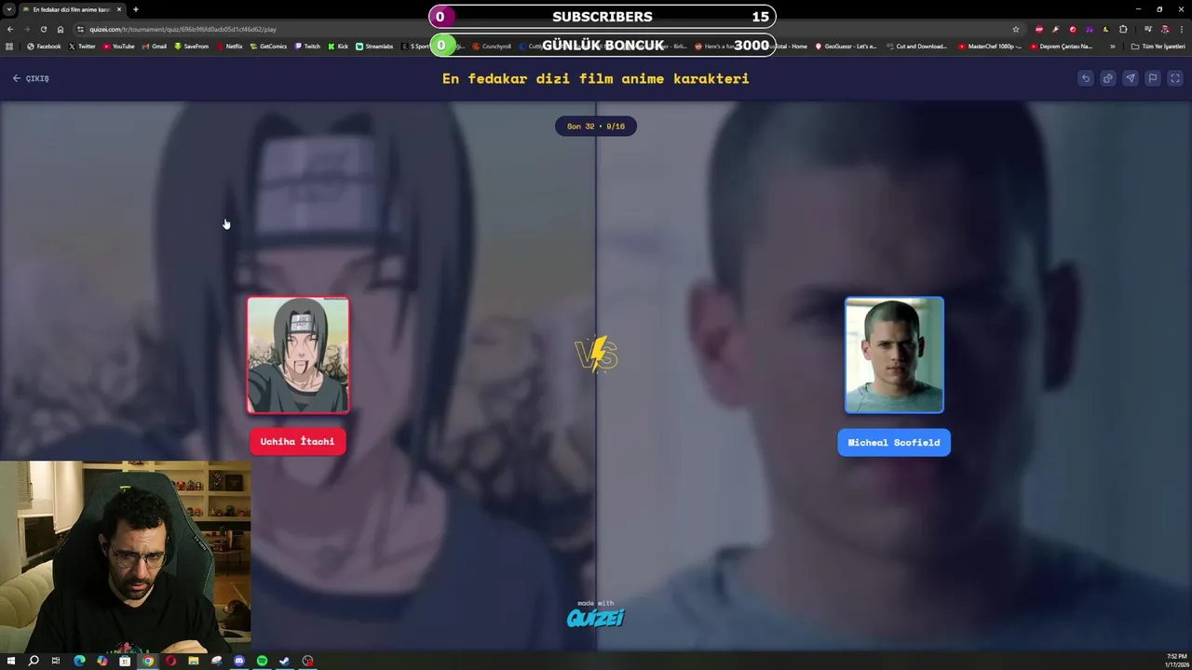The width and height of the screenshot is (1192, 670).
Task: Open the Netflix bookmark
Action: tap(229, 47)
